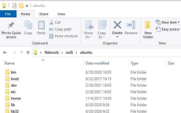Click the location icon in address bar
The width and height of the screenshot is (181, 113).
pyautogui.click(x=36, y=52)
